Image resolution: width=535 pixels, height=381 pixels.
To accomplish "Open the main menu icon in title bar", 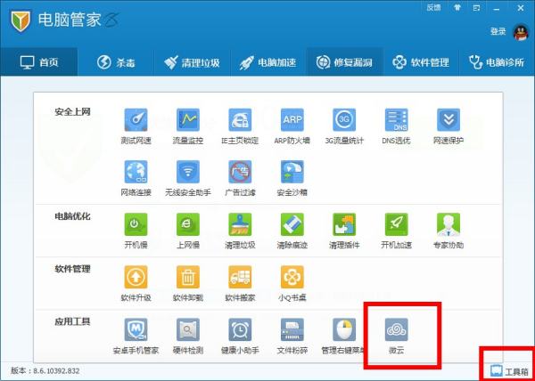I will click(477, 8).
